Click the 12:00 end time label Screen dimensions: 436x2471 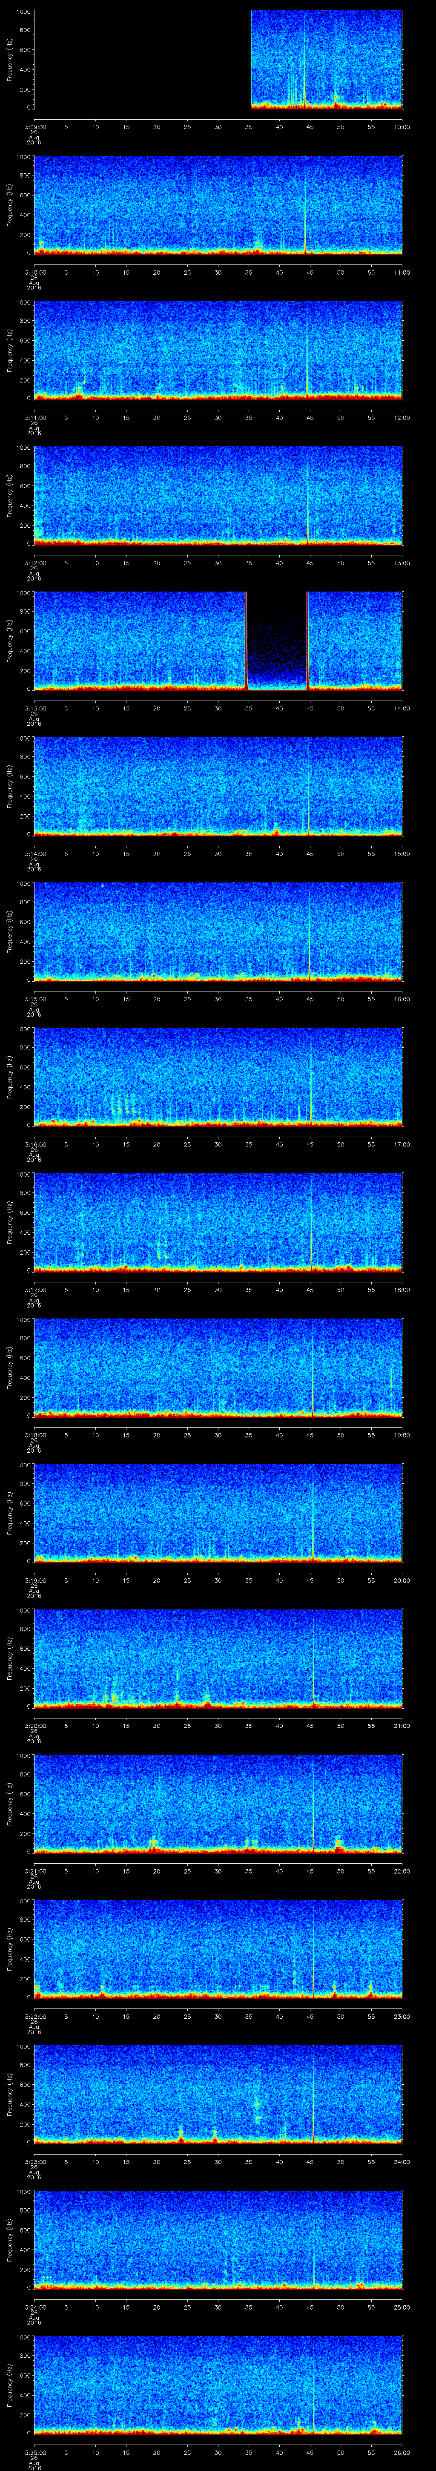tap(402, 417)
